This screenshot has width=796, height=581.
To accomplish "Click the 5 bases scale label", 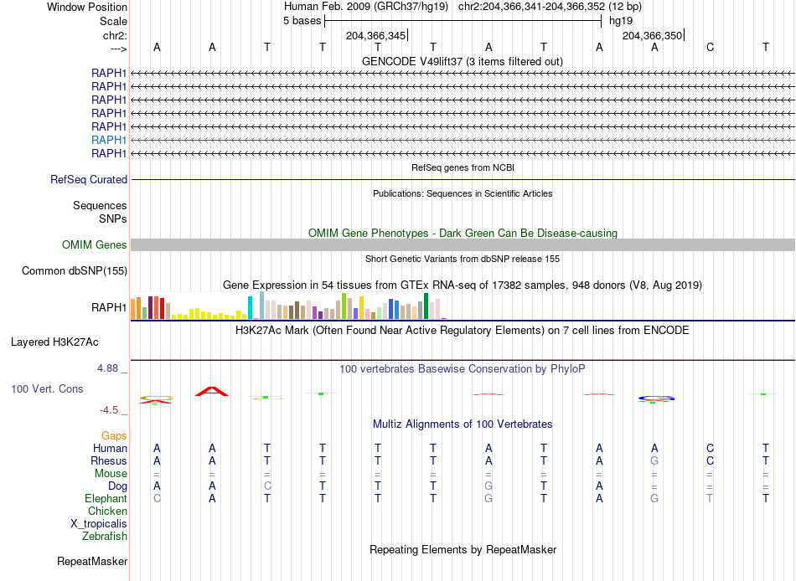I will pos(302,21).
